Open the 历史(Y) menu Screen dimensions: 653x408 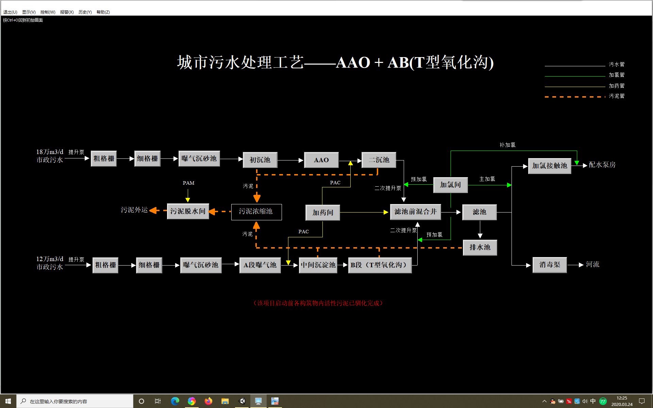click(x=85, y=12)
